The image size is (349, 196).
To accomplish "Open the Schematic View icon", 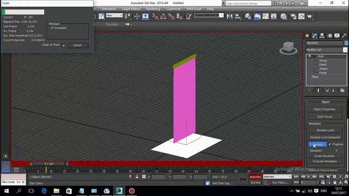I will click(274, 16).
